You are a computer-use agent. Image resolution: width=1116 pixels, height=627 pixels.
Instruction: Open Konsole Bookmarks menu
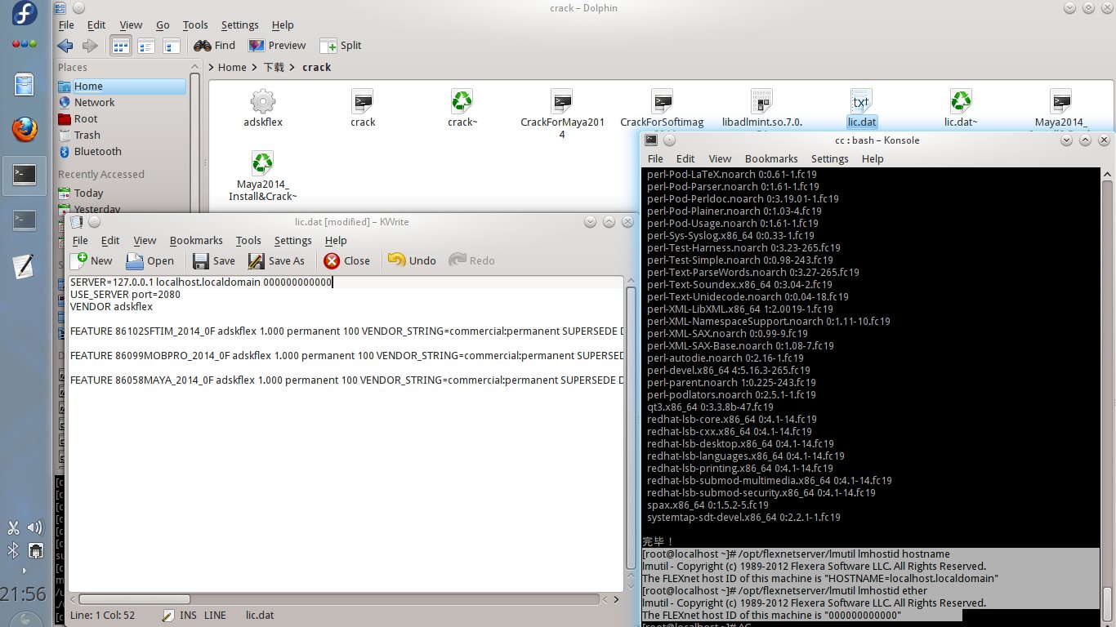pos(771,159)
